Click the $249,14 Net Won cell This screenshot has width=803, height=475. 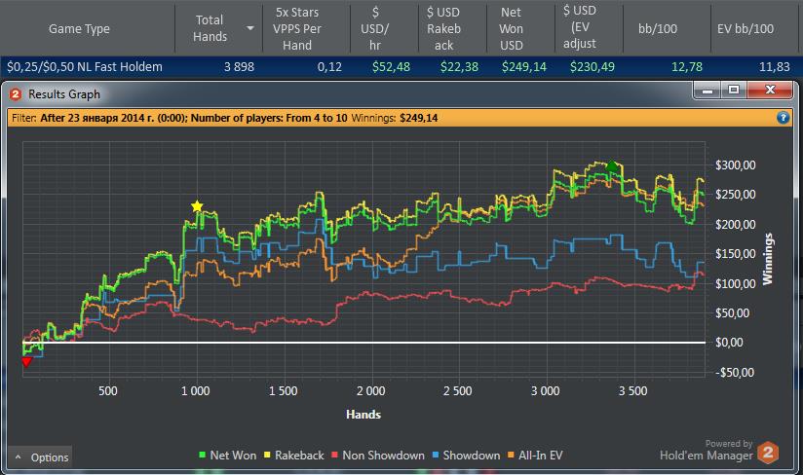[524, 67]
